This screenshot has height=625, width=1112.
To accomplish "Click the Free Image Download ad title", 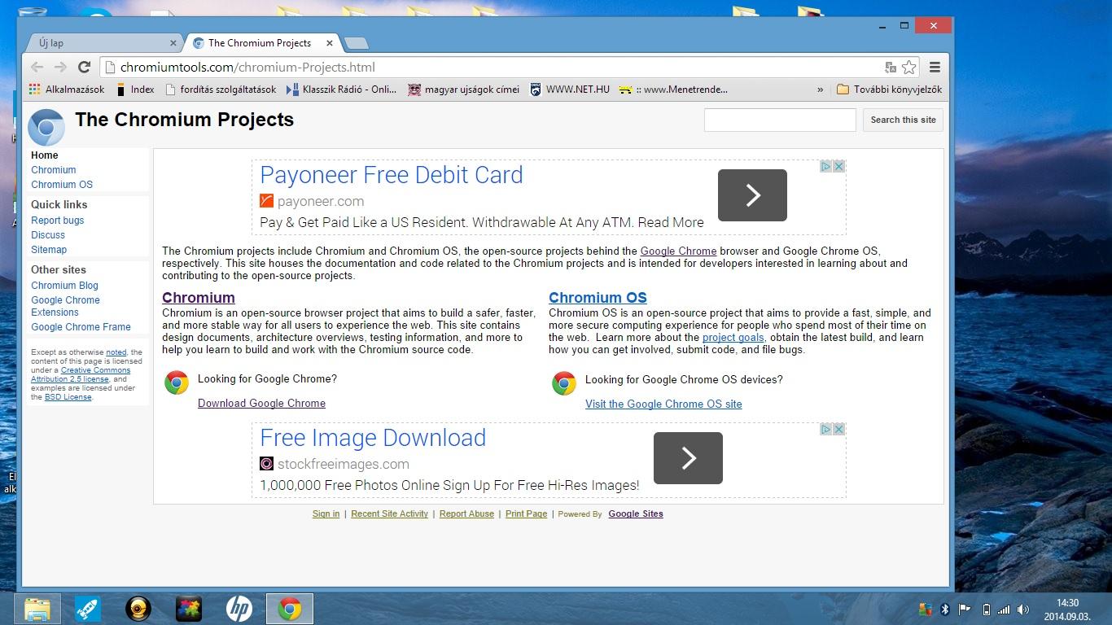I will click(373, 438).
